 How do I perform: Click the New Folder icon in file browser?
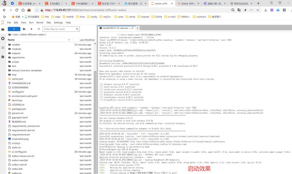pyautogui.click(x=24, y=29)
